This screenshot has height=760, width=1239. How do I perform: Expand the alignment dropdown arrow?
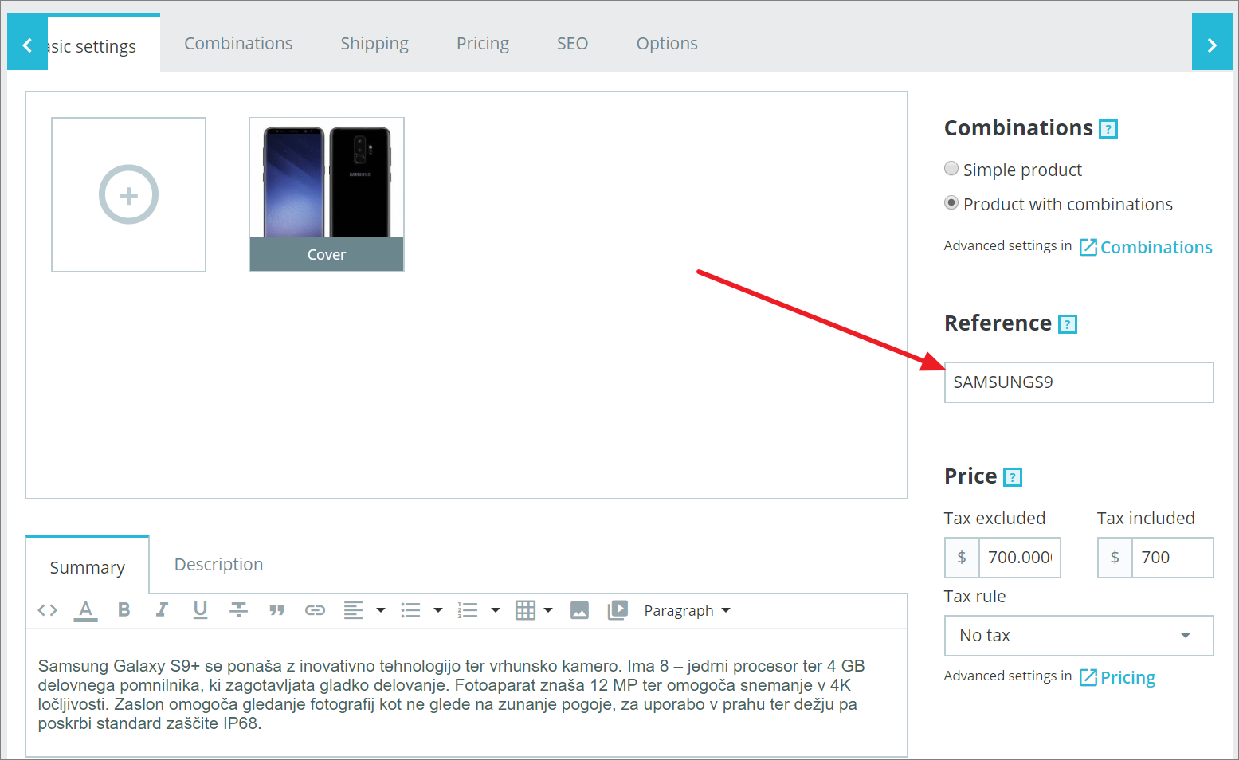(381, 610)
